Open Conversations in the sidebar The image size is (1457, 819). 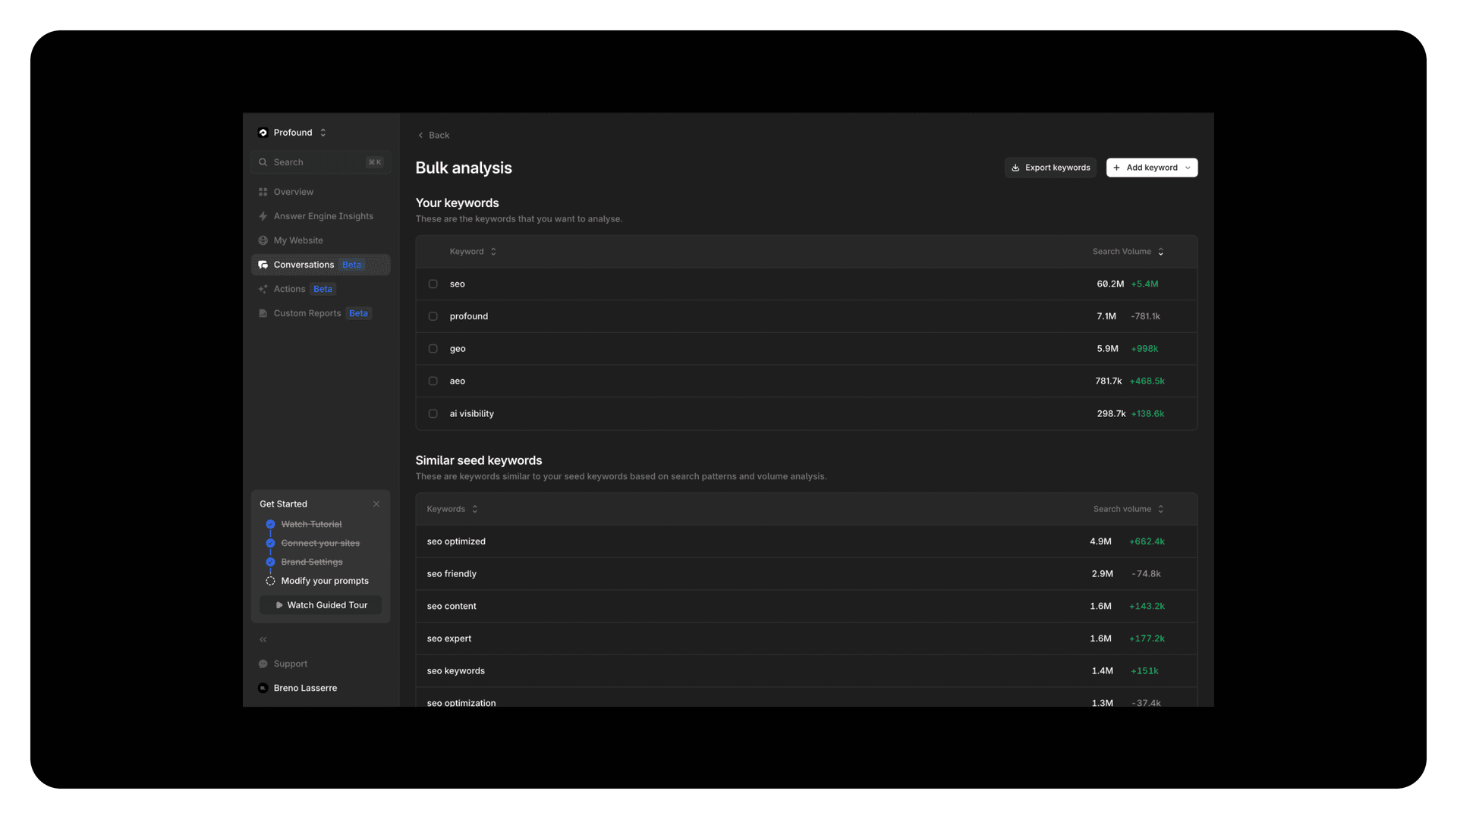[304, 265]
